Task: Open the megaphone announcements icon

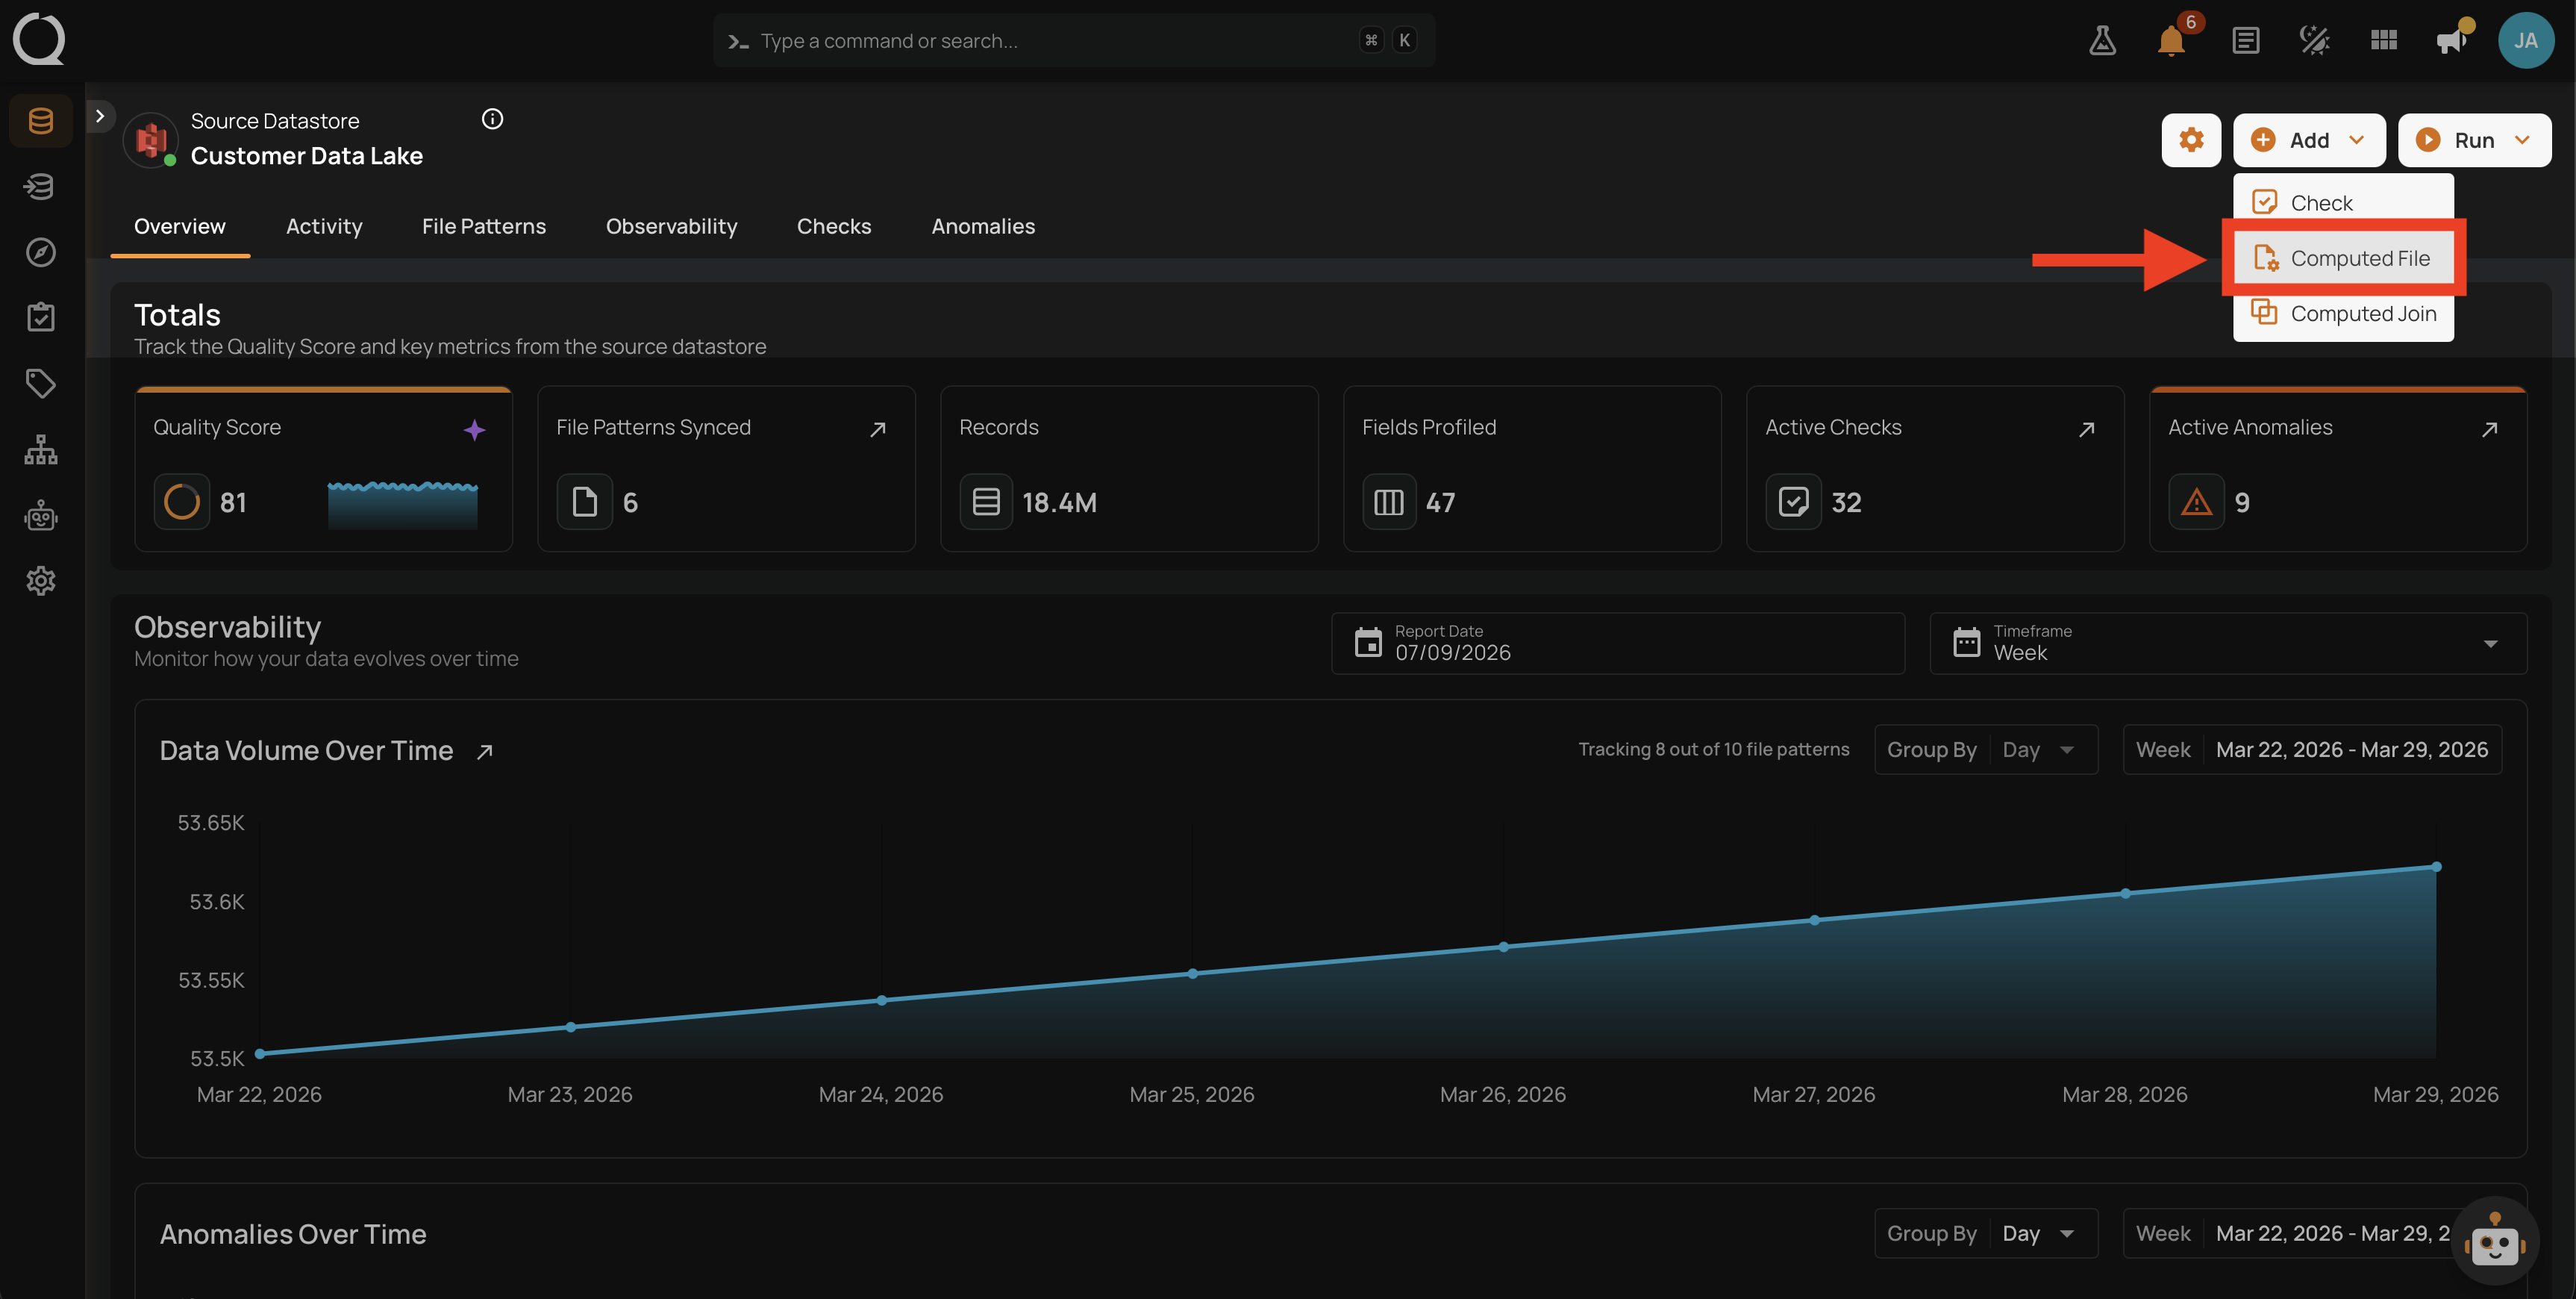Action: pyautogui.click(x=2451, y=41)
